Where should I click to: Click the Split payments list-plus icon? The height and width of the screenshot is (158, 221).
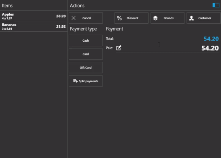tap(76, 81)
